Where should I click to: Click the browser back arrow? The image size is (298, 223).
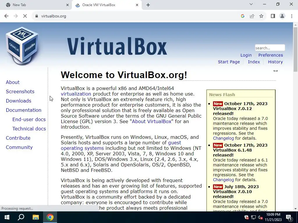point(6,16)
